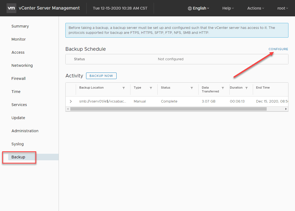The image size is (295, 211).
Task: Open the Services section
Action: pos(19,105)
